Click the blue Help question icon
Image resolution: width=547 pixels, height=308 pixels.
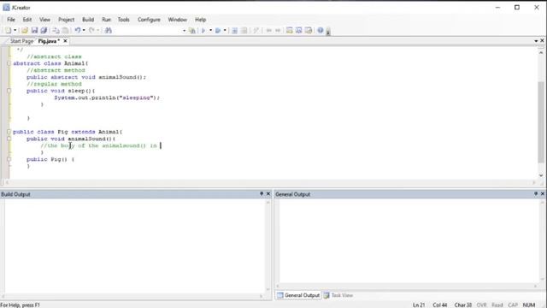click(321, 31)
